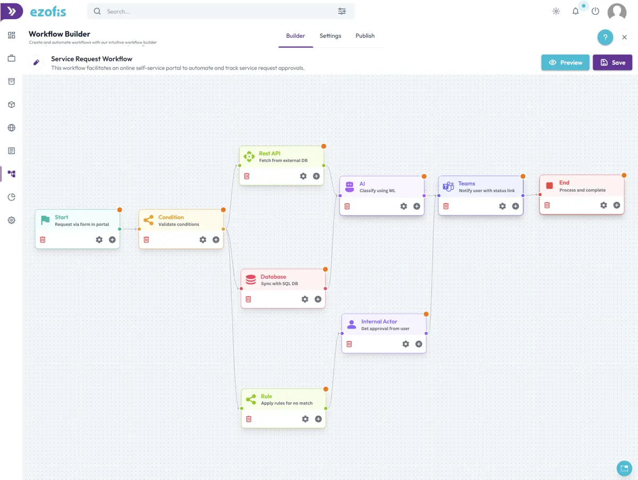Switch to the Publish tab
The height and width of the screenshot is (480, 638).
pos(365,36)
